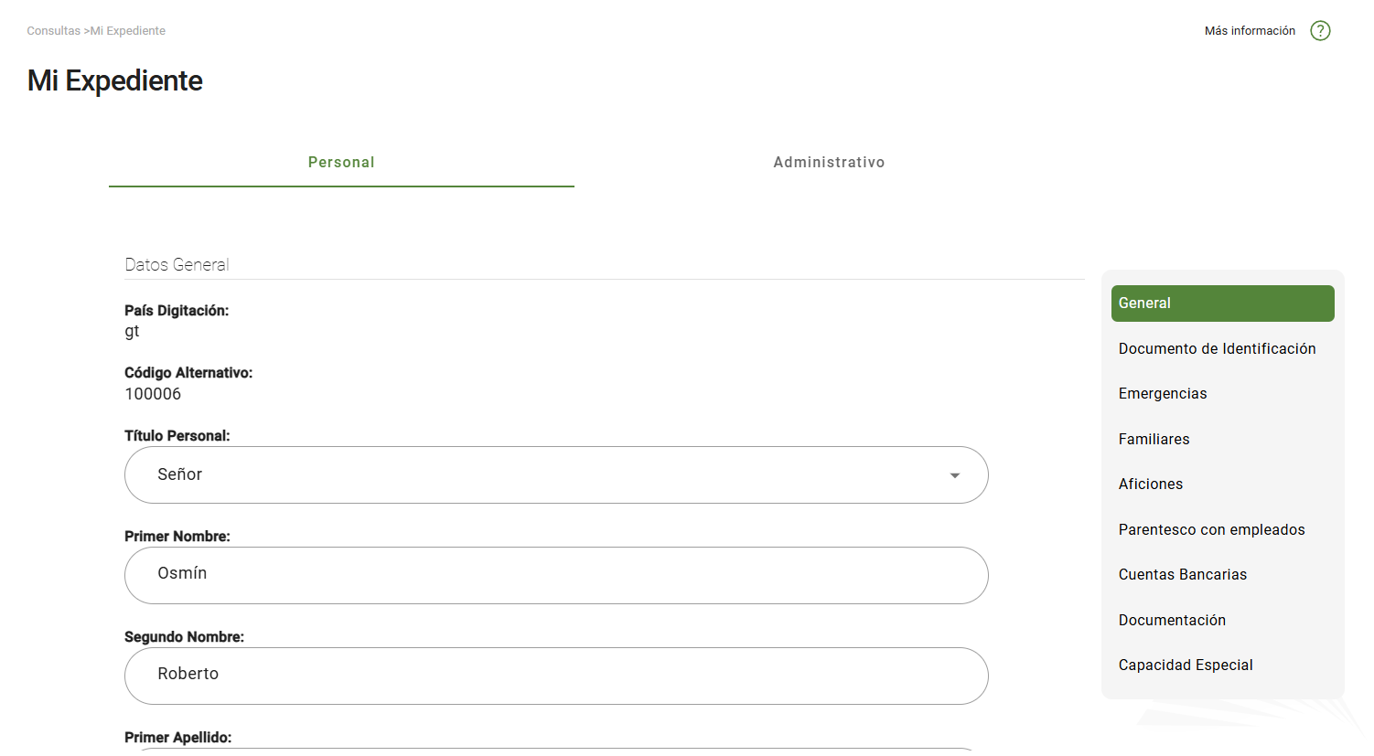The image size is (1374, 756).
Task: Open the Documento de Identificación section
Action: (1217, 348)
